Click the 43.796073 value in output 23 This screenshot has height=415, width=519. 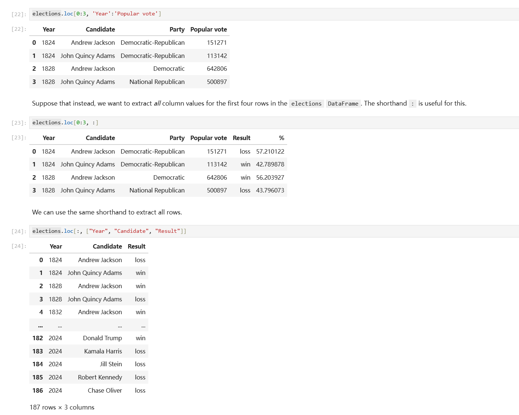click(270, 191)
